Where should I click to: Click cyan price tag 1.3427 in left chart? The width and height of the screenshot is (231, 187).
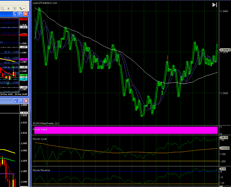pos(24,79)
